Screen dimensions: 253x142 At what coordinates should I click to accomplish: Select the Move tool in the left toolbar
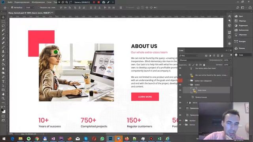click(x=3, y=17)
